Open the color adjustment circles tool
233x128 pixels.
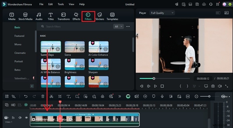tap(103, 96)
